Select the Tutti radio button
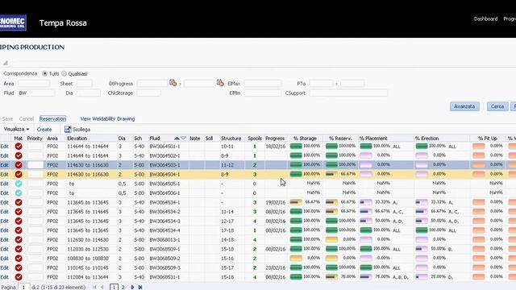Screen dimensions: 516x290 tap(45, 73)
